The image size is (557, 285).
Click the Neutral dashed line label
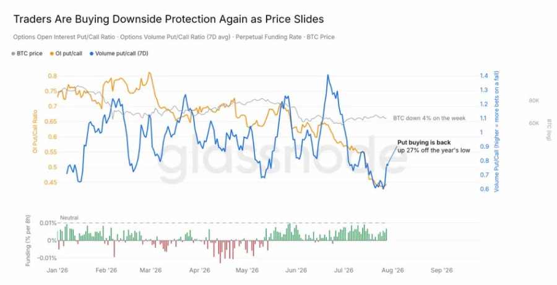click(x=69, y=217)
